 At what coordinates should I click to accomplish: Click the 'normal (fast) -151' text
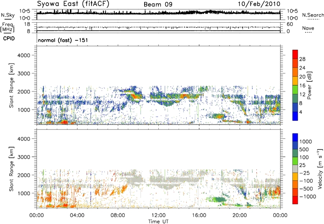click(63, 40)
